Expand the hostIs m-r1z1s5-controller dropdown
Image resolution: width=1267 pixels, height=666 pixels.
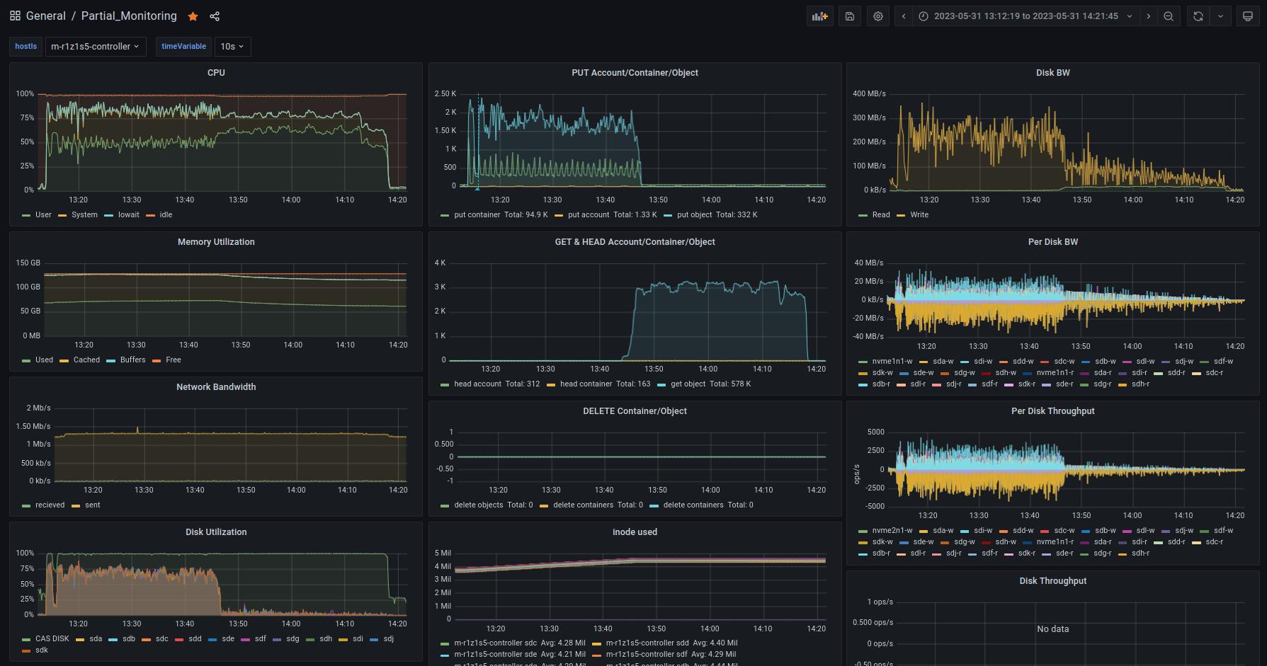click(95, 47)
